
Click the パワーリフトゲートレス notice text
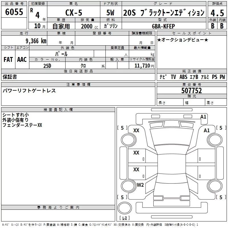click(29, 91)
